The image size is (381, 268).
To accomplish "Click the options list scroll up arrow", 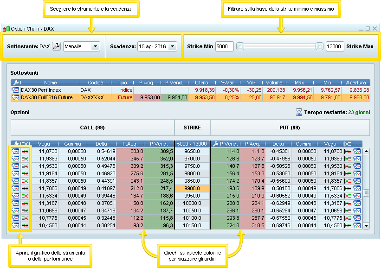I will (366, 152).
